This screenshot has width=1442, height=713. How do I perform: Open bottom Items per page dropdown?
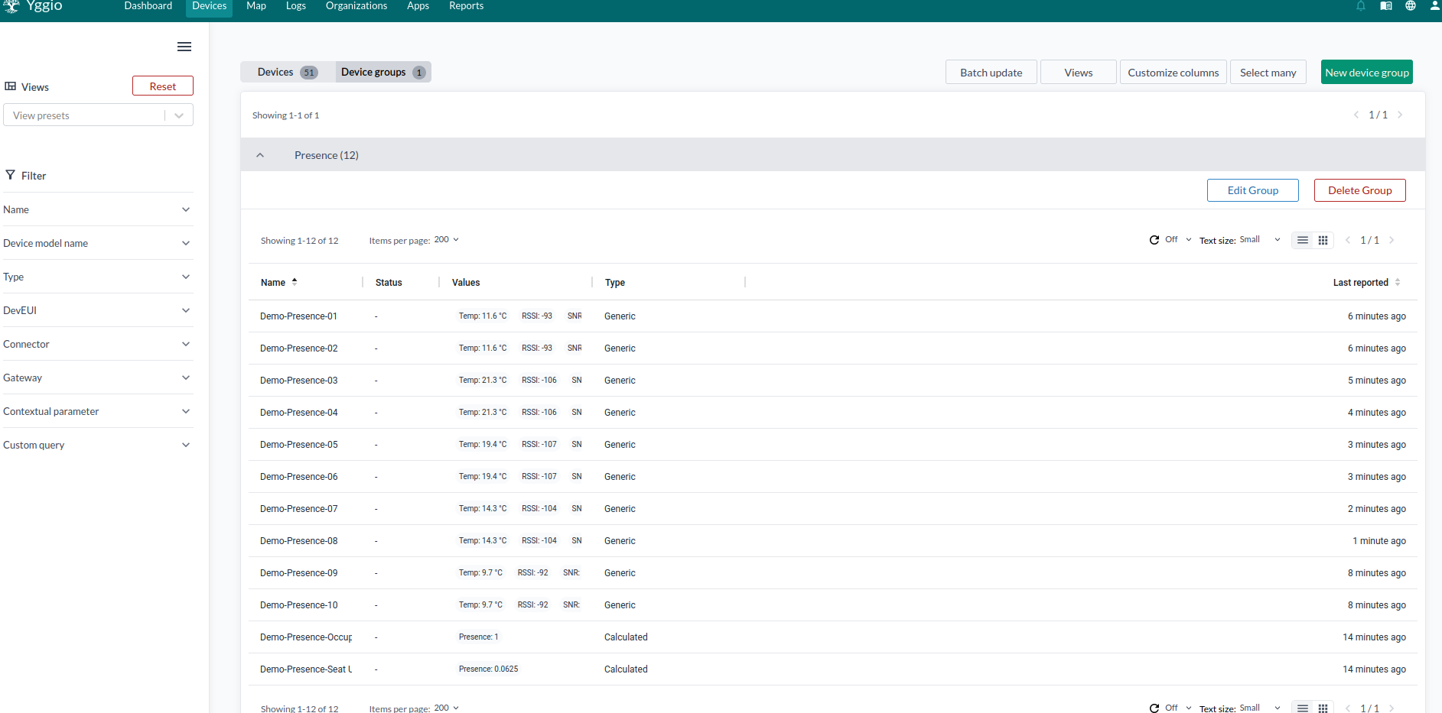pos(447,708)
